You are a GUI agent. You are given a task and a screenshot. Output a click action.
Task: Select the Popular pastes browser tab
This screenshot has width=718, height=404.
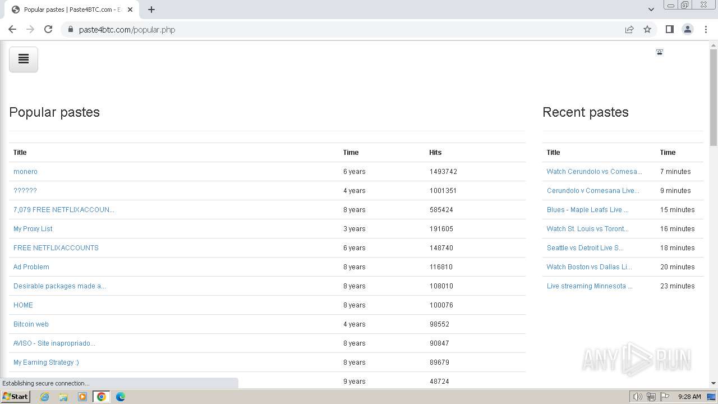pos(72,10)
